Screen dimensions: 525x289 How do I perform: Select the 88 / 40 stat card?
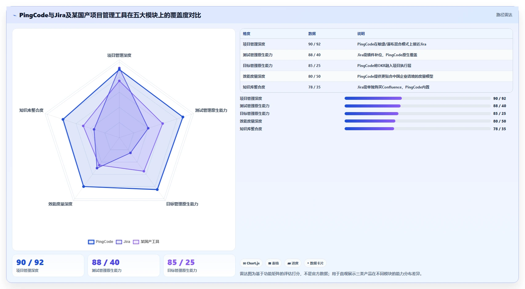(x=124, y=266)
